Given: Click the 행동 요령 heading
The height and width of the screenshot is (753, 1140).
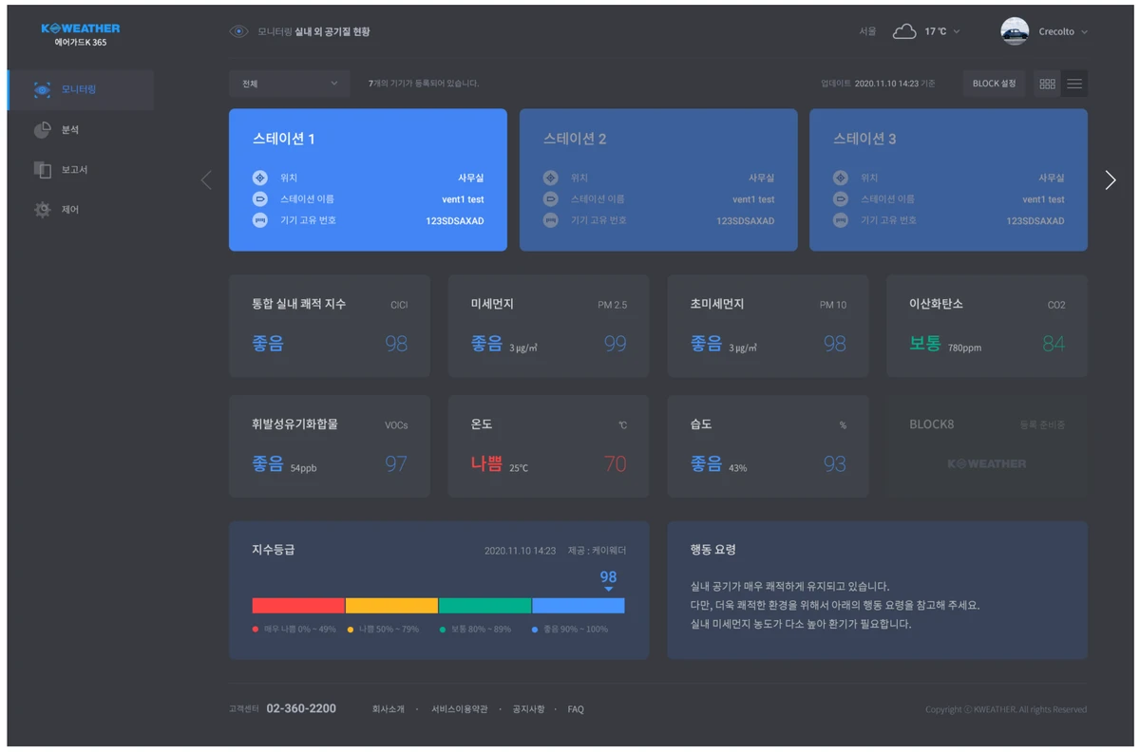Looking at the screenshot, I should coord(713,550).
